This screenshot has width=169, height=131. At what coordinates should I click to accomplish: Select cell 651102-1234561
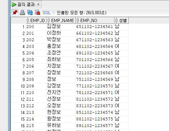95,27
